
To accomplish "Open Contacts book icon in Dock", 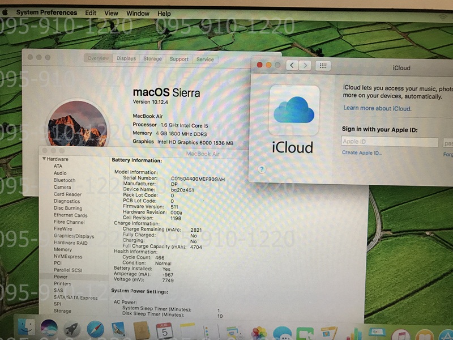I will point(142,331).
